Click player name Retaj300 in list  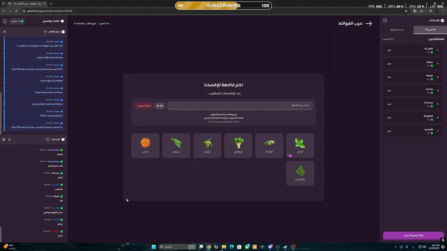tap(428, 116)
